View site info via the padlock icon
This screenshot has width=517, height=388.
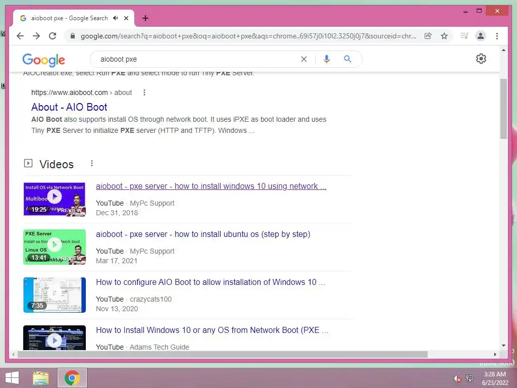pos(73,36)
